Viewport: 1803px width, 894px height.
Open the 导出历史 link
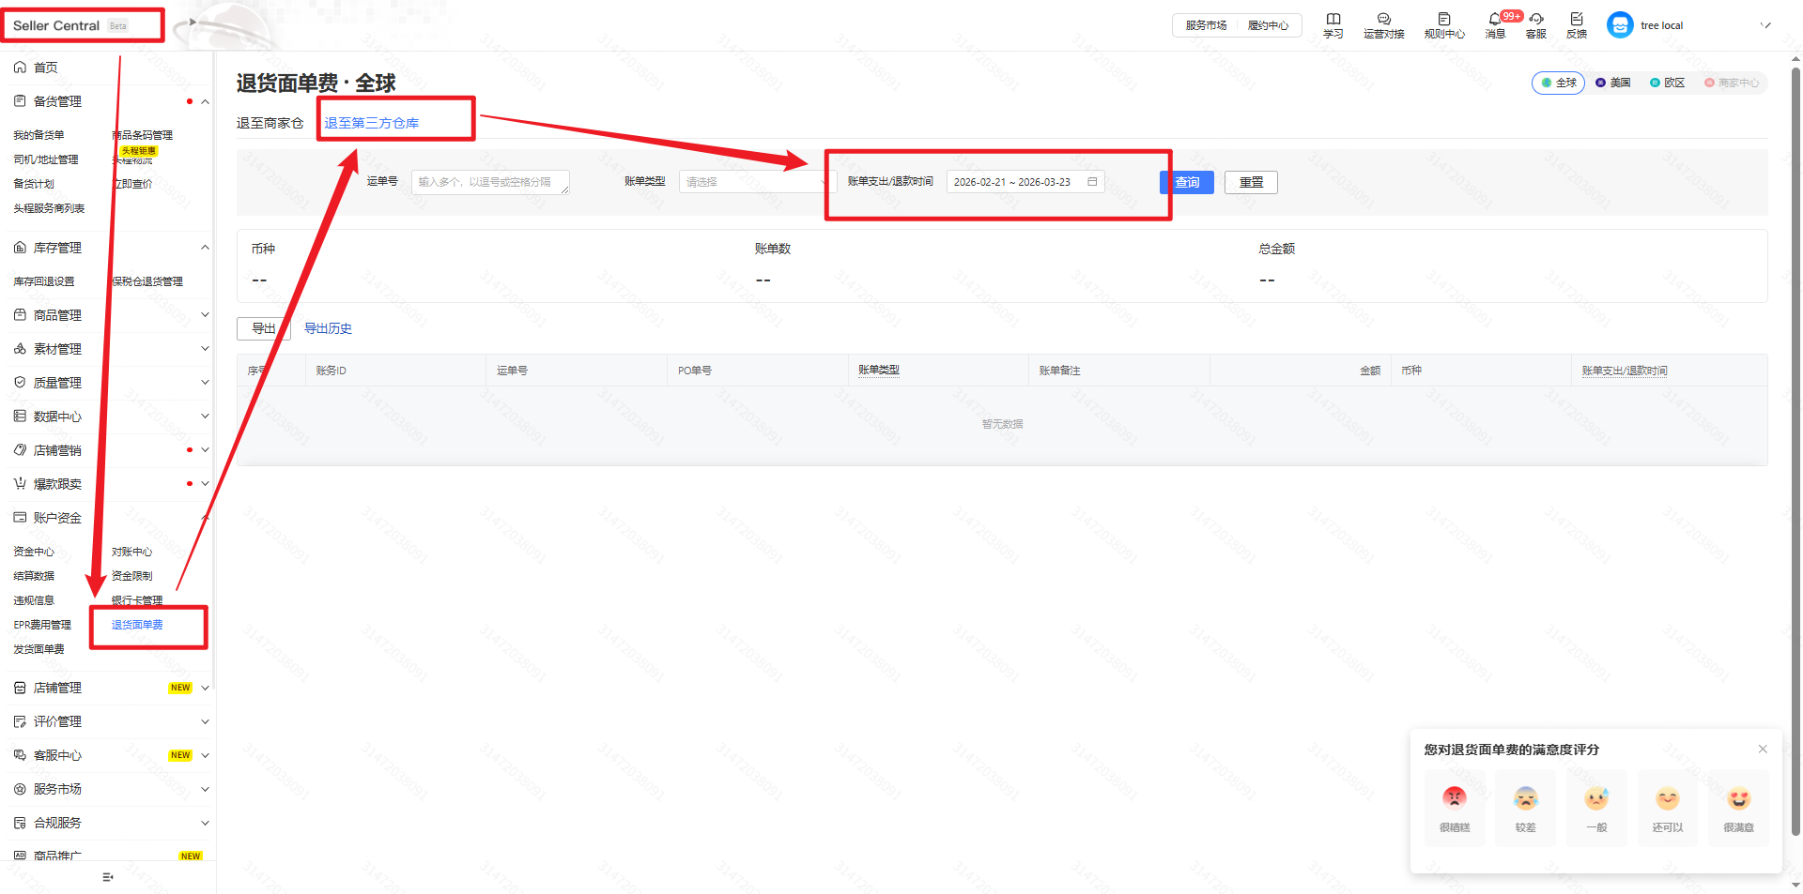pyautogui.click(x=328, y=328)
